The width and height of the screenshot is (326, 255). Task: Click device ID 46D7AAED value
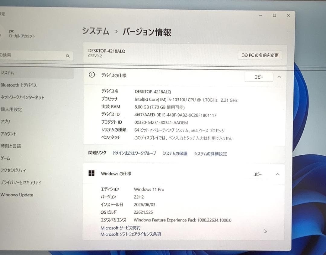175,115
